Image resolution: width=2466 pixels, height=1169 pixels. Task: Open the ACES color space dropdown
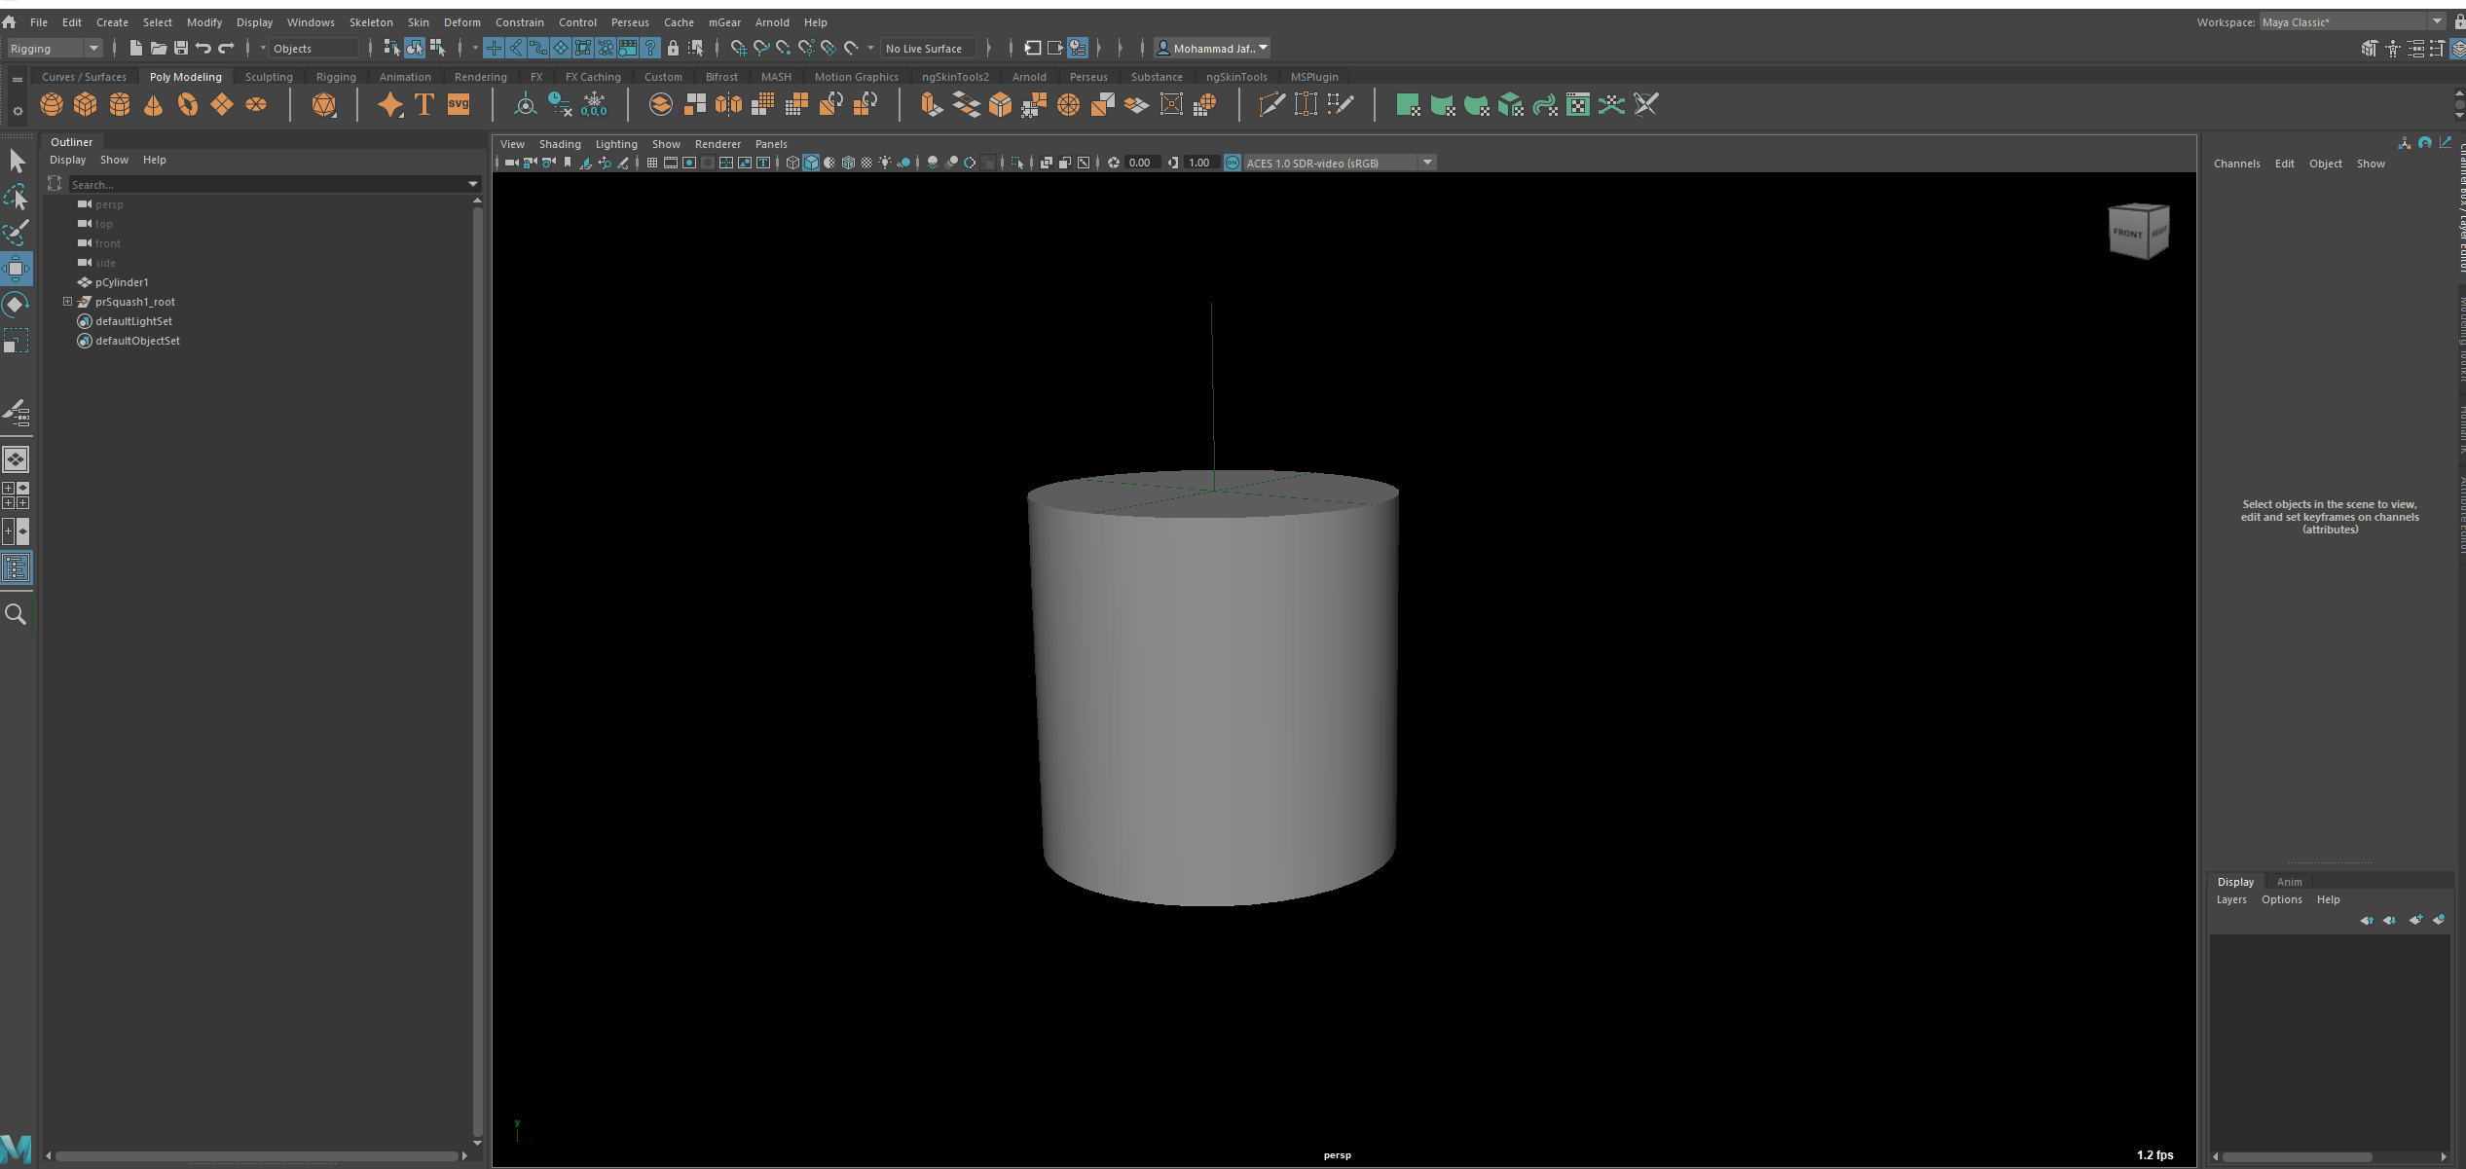[x=1427, y=163]
